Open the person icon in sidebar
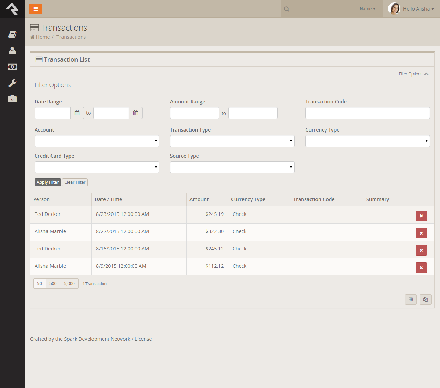 [x=12, y=51]
